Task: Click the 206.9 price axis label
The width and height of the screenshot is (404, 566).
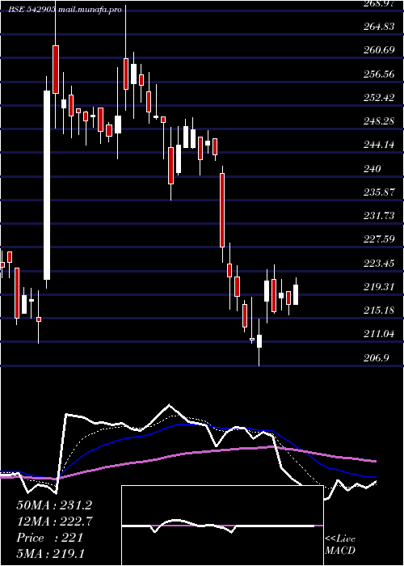Action: tap(376, 358)
